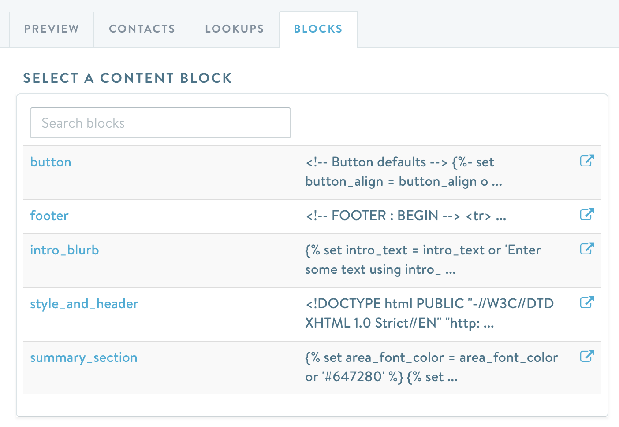The image size is (619, 427).
Task: Open style_and_header external link icon
Action: [x=587, y=302]
